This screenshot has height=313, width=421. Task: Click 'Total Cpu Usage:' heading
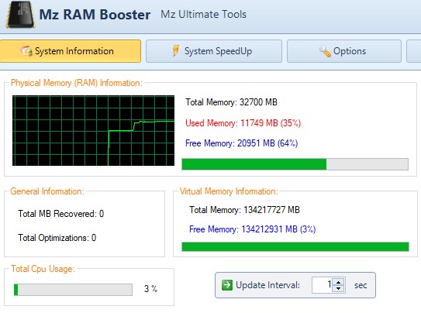tap(43, 269)
